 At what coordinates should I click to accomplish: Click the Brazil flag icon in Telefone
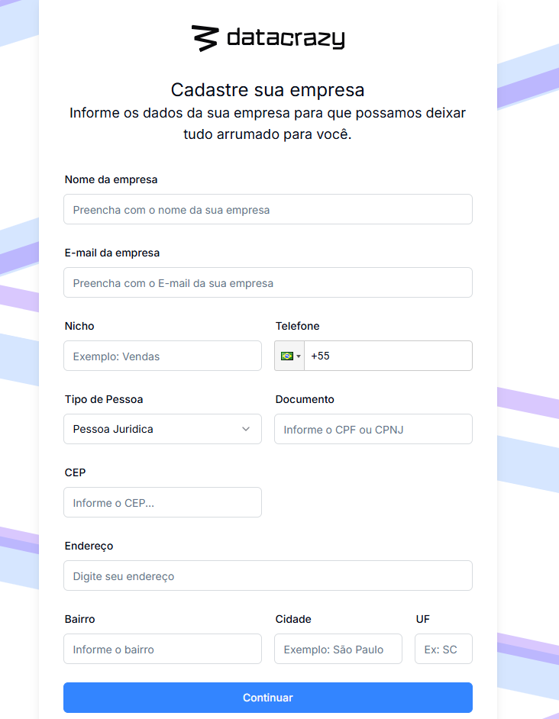coord(287,356)
